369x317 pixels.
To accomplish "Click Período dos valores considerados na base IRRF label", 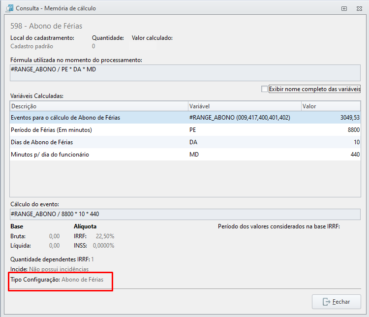I will pyautogui.click(x=279, y=226).
